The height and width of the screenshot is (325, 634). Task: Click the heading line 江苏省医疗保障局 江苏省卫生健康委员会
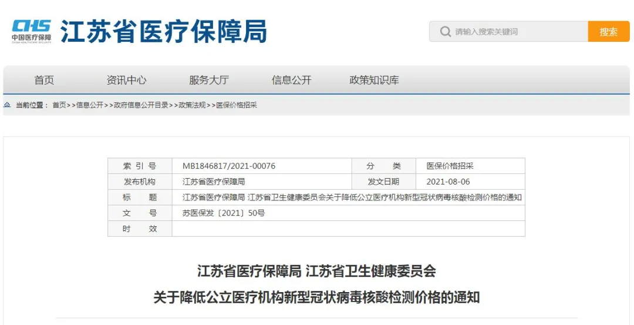(316, 271)
